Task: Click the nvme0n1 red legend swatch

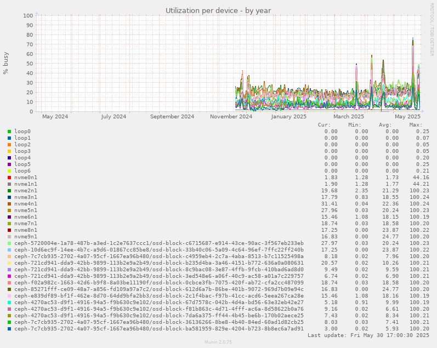Action: pyautogui.click(x=9, y=178)
